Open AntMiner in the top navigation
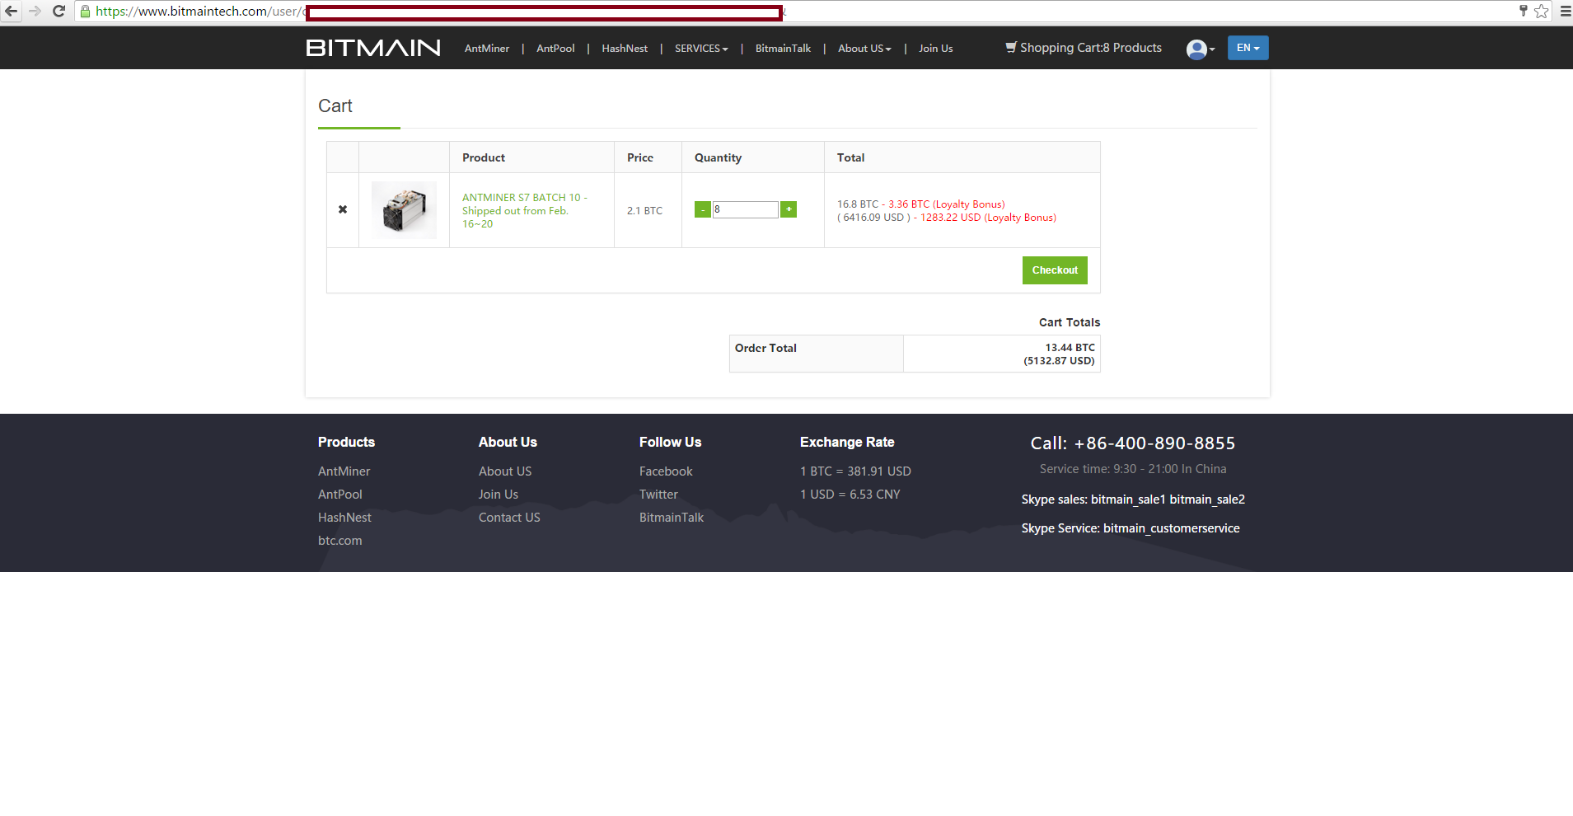Screen dimensions: 1573x816 pyautogui.click(x=487, y=49)
